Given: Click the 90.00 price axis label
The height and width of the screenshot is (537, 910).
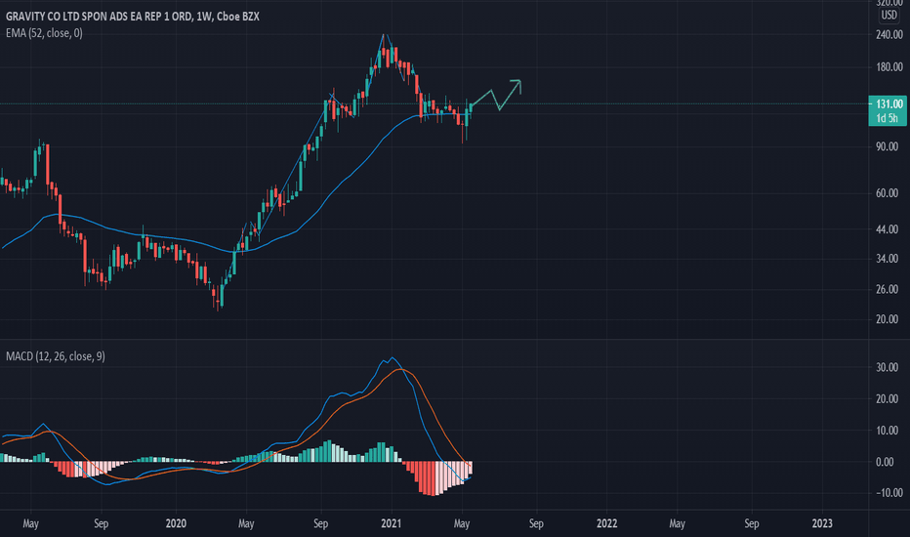Looking at the screenshot, I should (x=888, y=146).
